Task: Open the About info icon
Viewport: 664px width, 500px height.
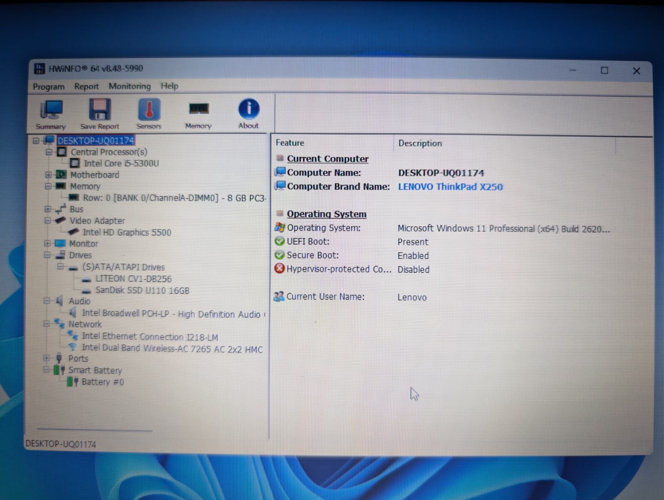Action: (249, 109)
